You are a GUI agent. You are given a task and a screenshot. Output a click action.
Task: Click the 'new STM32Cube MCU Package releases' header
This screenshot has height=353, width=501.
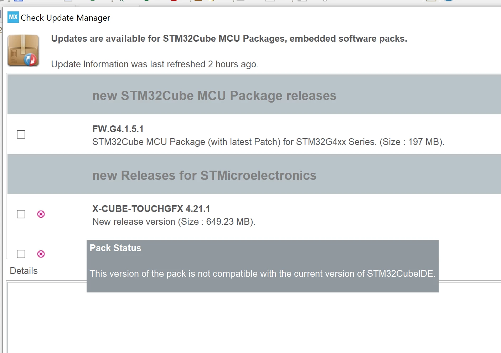[214, 96]
